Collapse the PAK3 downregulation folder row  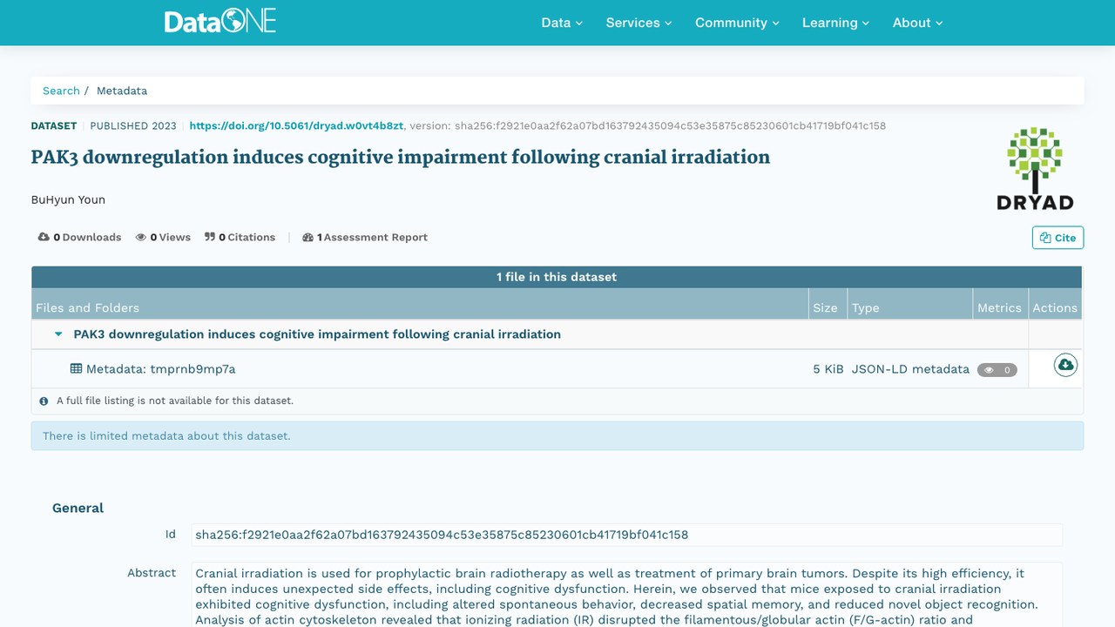click(58, 334)
